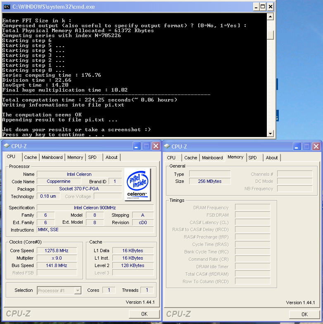Click the Technology value 0.18 um
Viewport: 323px width, 324px height.
(48, 196)
